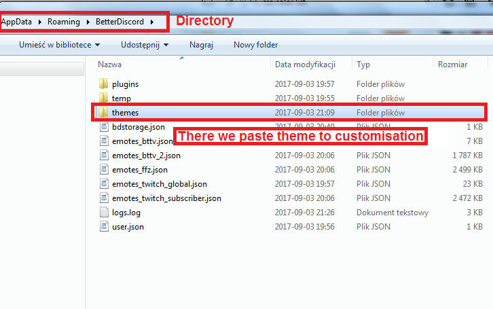Open the plugins folder icon
This screenshot has height=309, width=493.
(103, 84)
